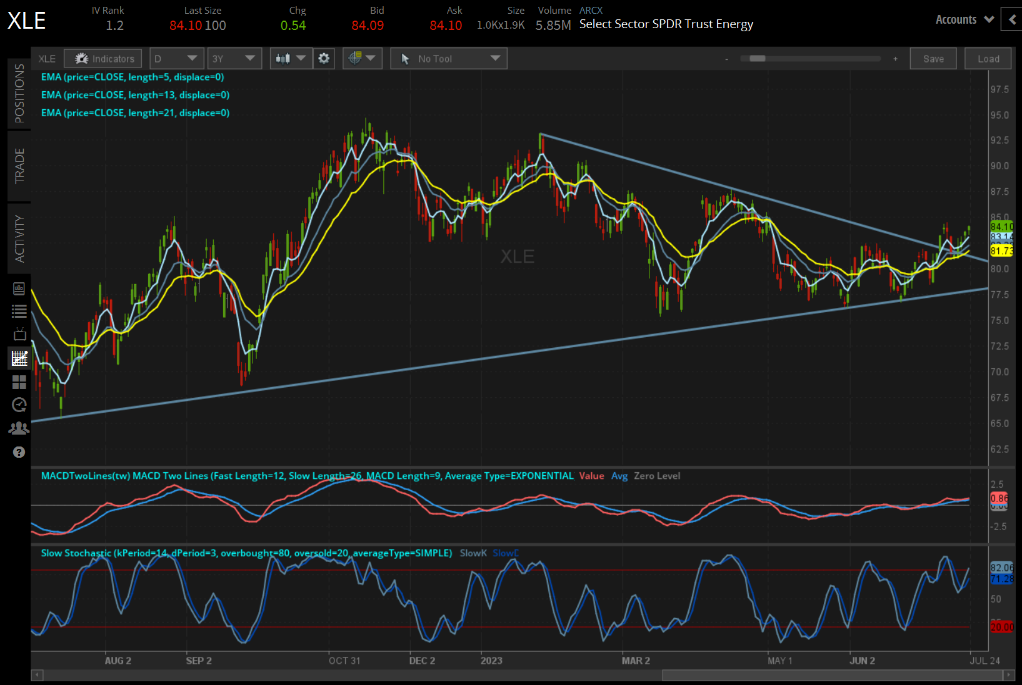This screenshot has width=1022, height=685.
Task: Open chart settings gear icon
Action: [324, 59]
